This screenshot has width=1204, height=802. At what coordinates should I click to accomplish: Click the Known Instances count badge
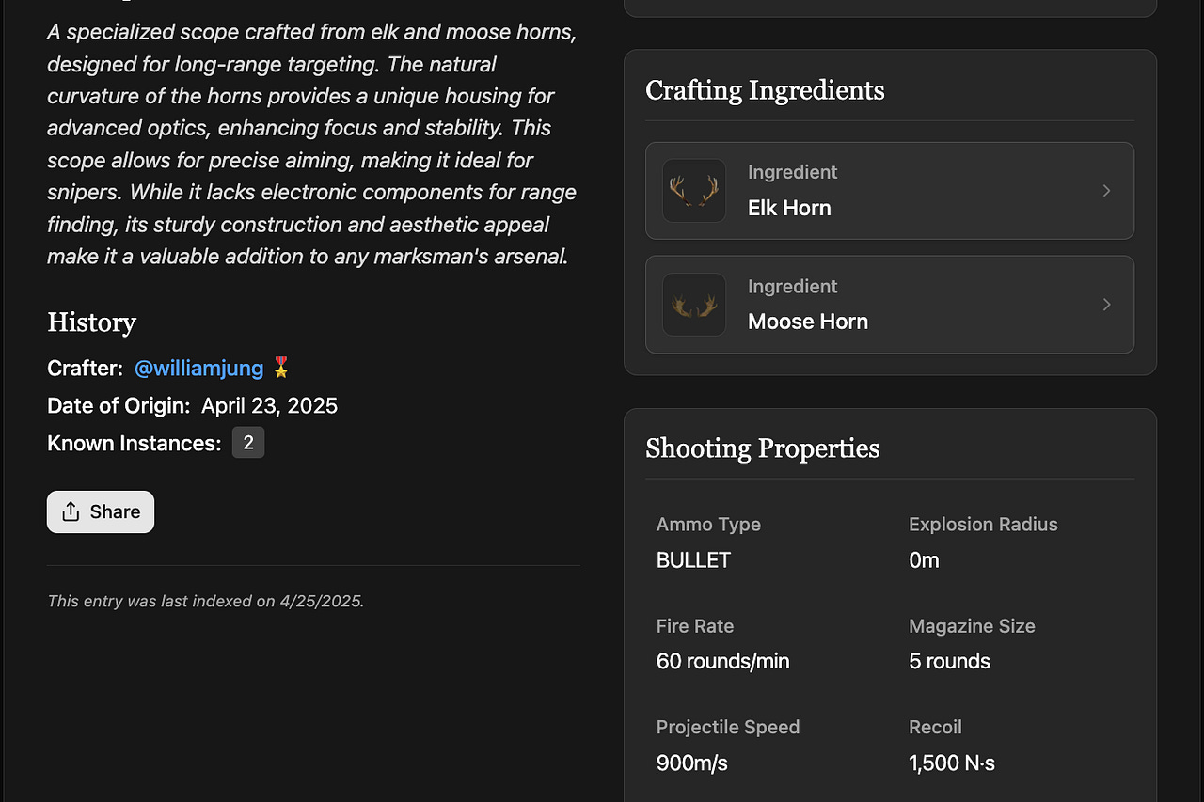(x=248, y=443)
